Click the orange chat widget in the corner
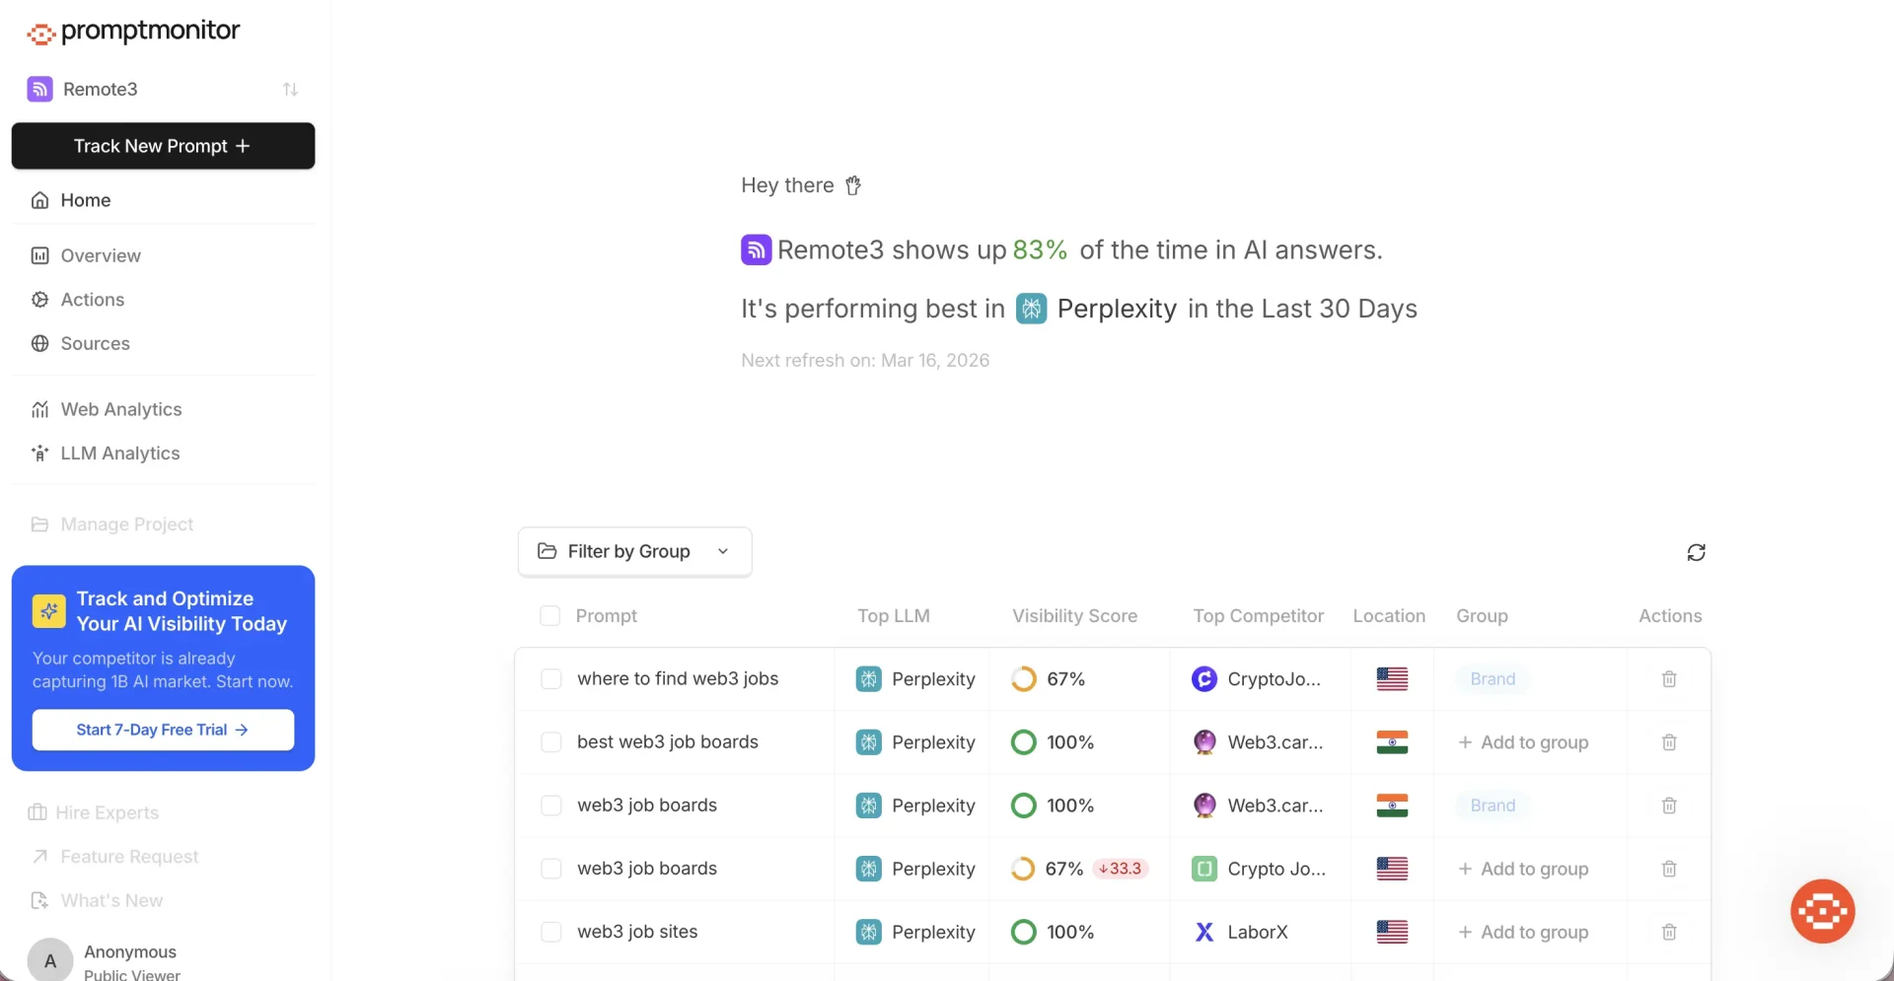The height and width of the screenshot is (981, 1894). [x=1822, y=911]
